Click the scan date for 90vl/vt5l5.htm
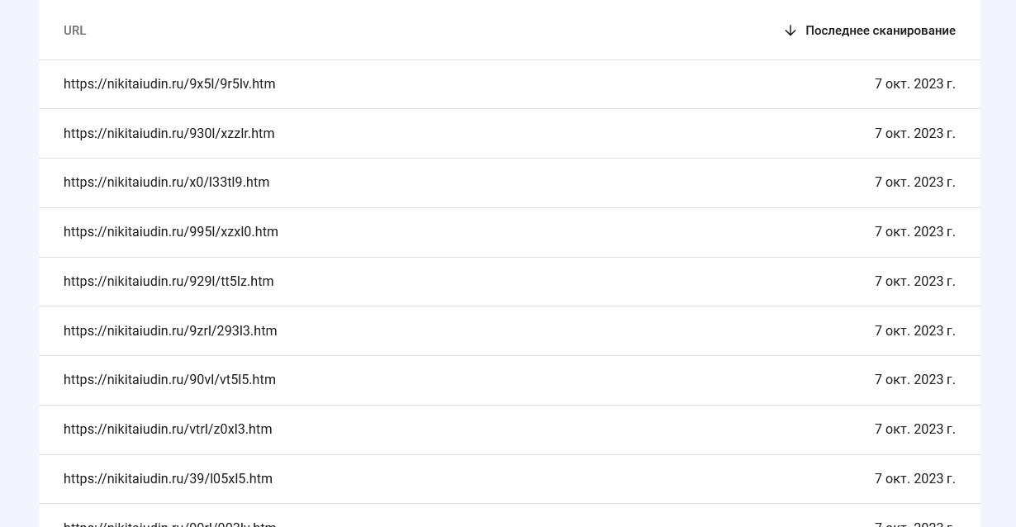1016x527 pixels. pyautogui.click(x=914, y=380)
